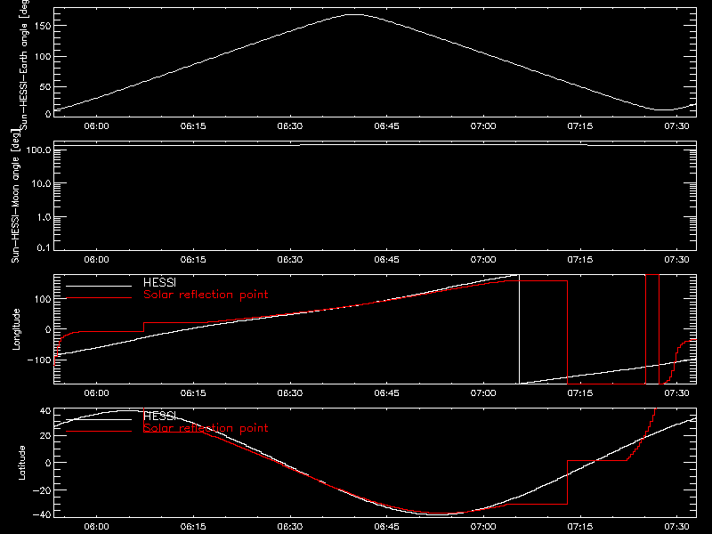Click the 10.0 tick on Moon angle axis
712x534 pixels.
(41, 183)
